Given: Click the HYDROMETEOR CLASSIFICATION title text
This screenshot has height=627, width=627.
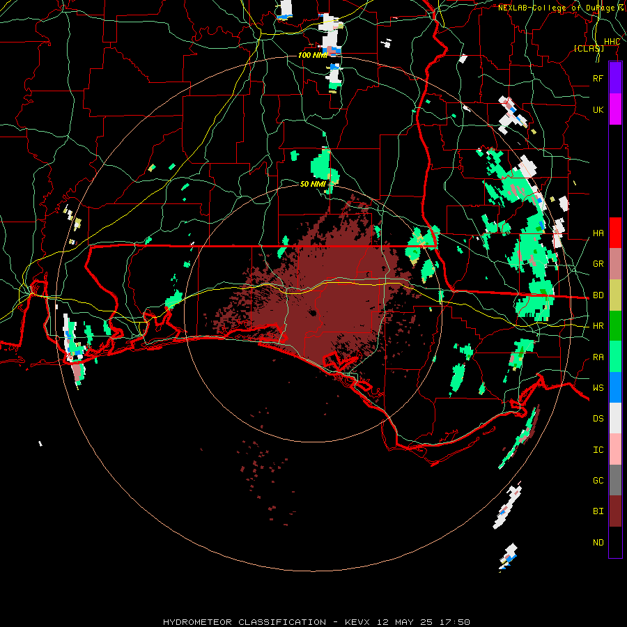Looking at the screenshot, I should click(245, 622).
